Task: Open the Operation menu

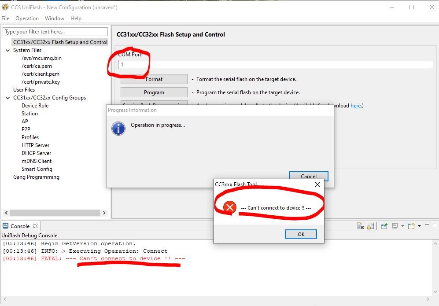Action: click(27, 18)
